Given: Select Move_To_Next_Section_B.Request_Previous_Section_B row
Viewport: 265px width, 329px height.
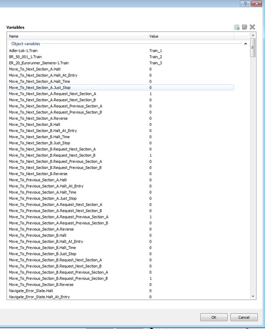Looking at the screenshot, I should point(120,168).
